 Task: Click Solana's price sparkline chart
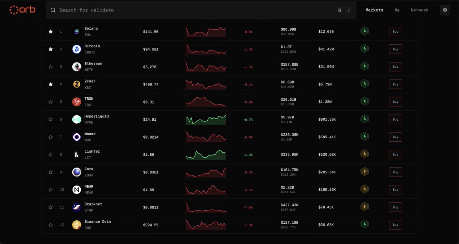coord(206,32)
